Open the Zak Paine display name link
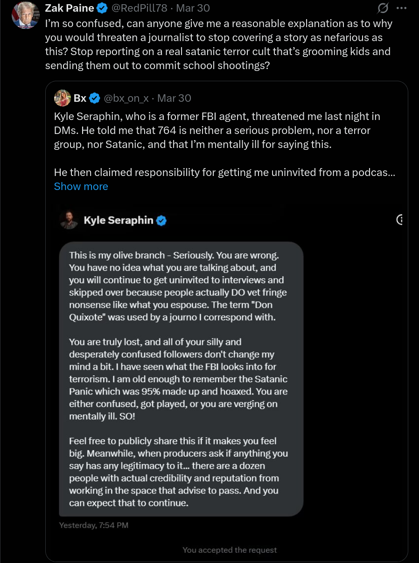This screenshot has width=419, height=563. click(x=70, y=8)
